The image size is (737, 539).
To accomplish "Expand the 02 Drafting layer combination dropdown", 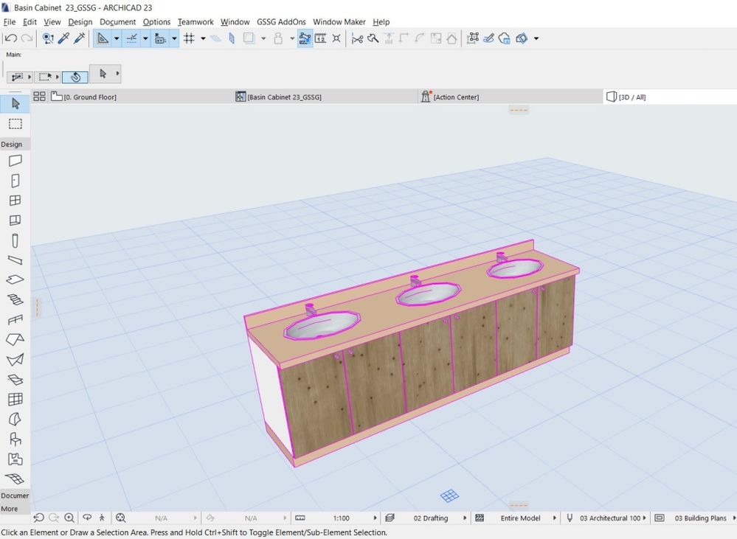I will click(x=465, y=518).
